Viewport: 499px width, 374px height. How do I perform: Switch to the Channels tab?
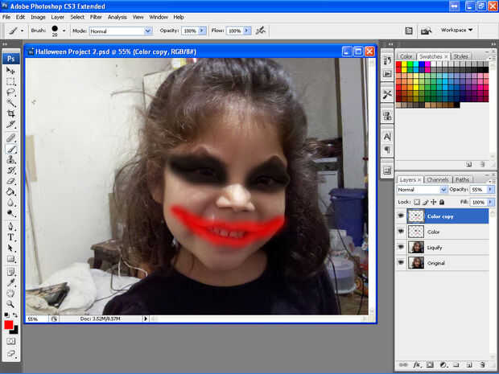click(x=438, y=179)
